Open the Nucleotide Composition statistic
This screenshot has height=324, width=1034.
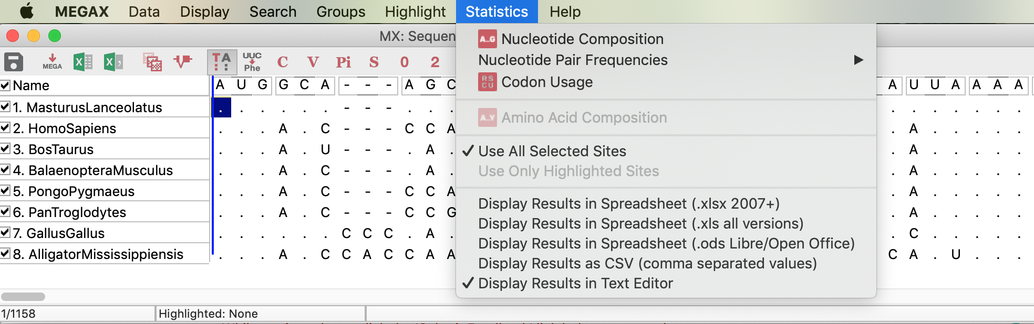(x=582, y=39)
